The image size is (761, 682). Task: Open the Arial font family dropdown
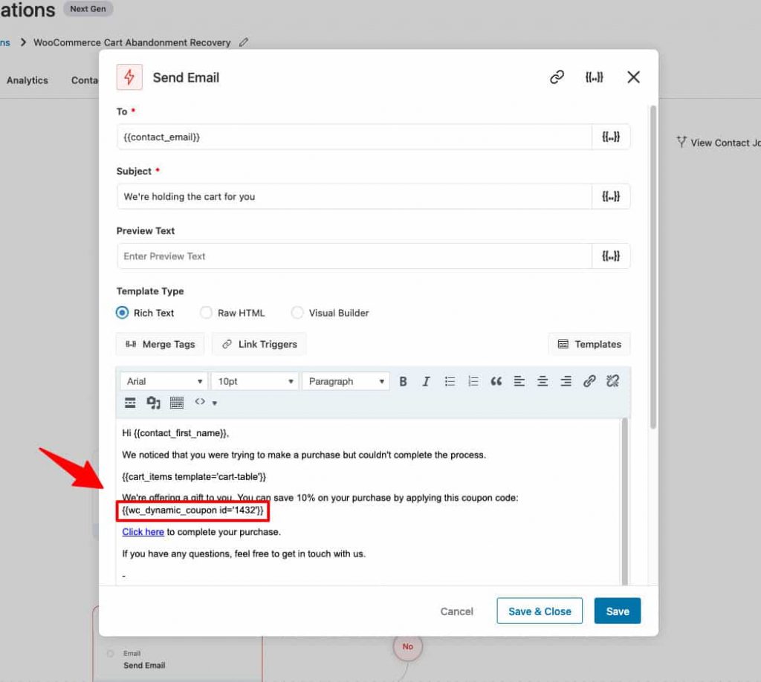(x=164, y=381)
